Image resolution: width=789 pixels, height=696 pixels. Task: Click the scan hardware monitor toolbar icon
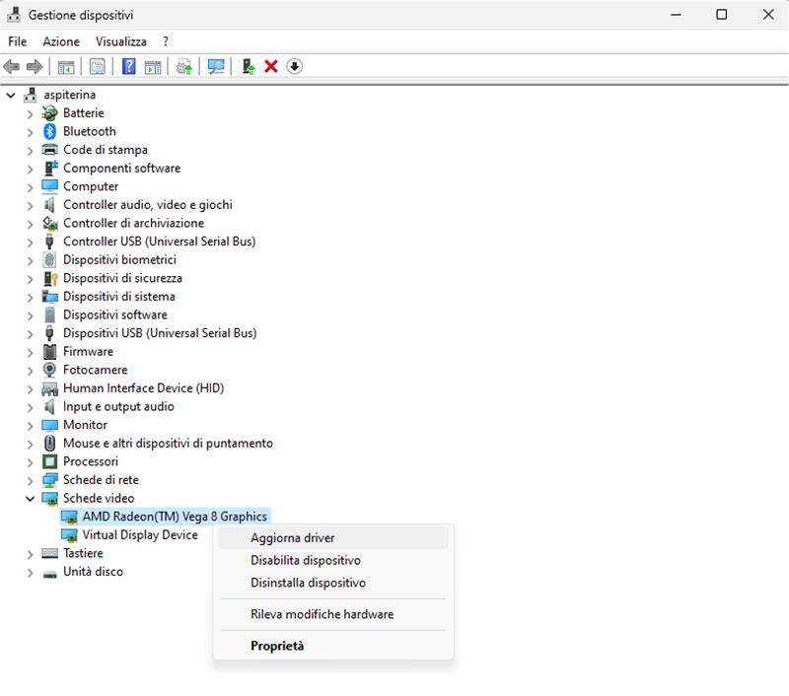216,67
